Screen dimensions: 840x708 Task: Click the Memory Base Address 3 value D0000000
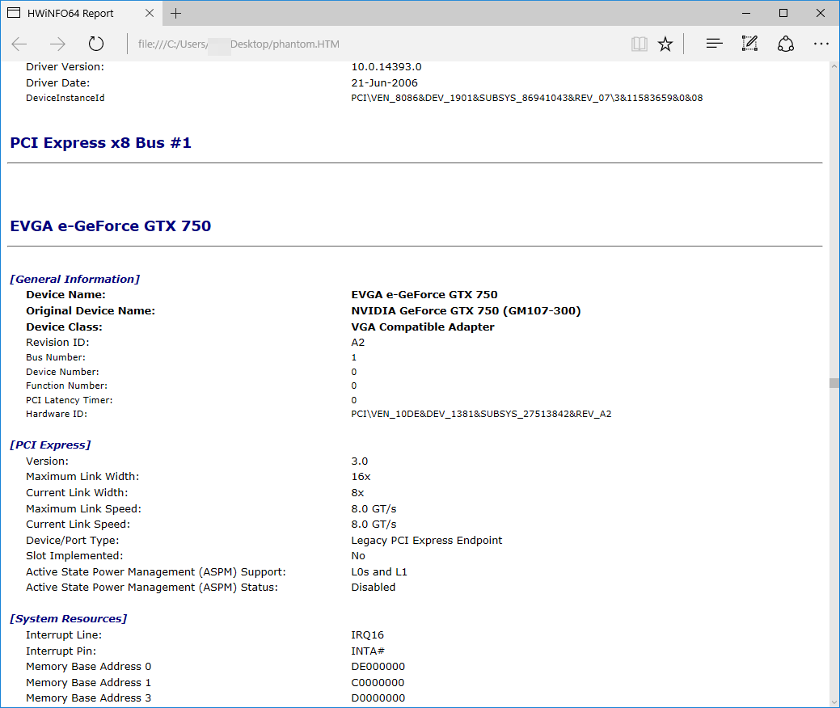click(x=378, y=698)
